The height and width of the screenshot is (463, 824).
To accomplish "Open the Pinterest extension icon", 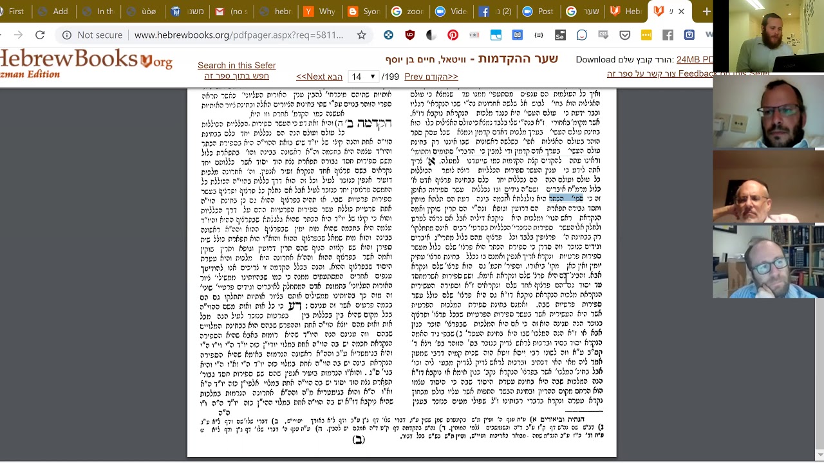I will (x=453, y=35).
